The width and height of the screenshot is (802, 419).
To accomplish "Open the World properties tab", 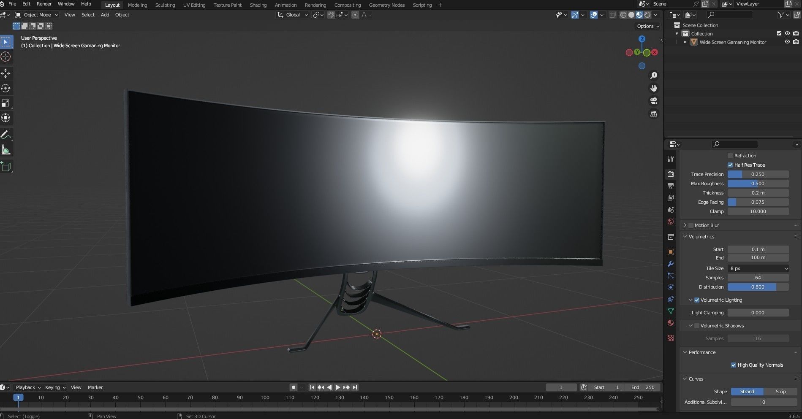I will 671,222.
